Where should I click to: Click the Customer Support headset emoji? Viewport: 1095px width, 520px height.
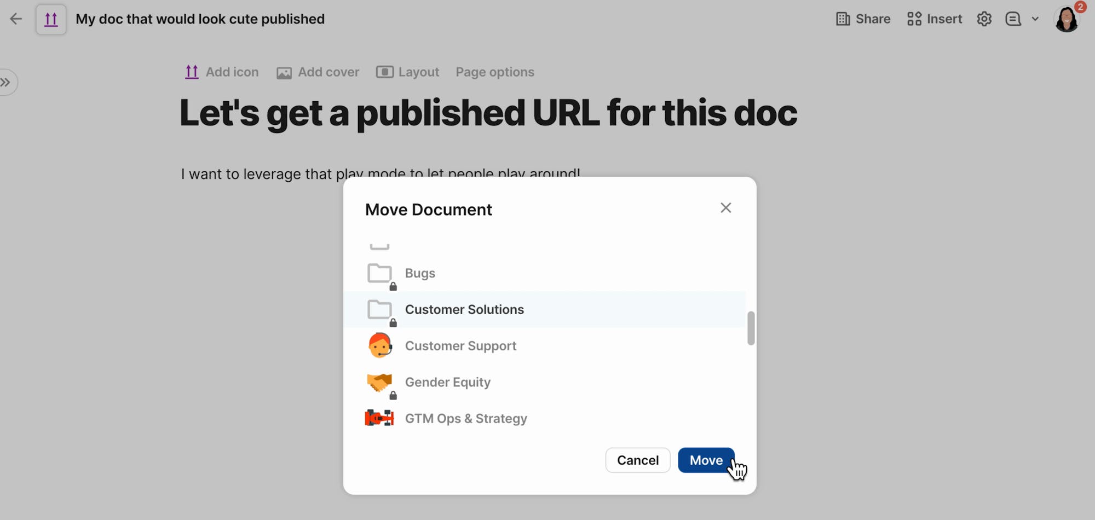pyautogui.click(x=380, y=345)
